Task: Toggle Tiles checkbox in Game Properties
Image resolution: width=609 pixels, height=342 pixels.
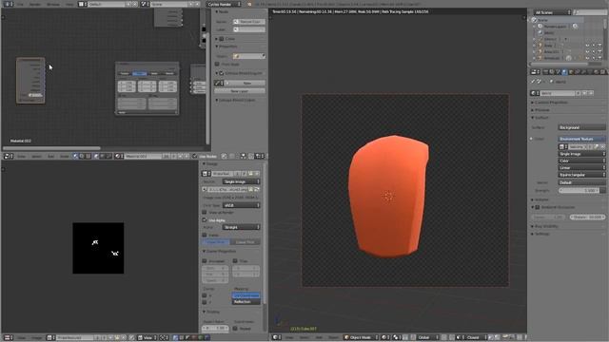Action: 235,261
